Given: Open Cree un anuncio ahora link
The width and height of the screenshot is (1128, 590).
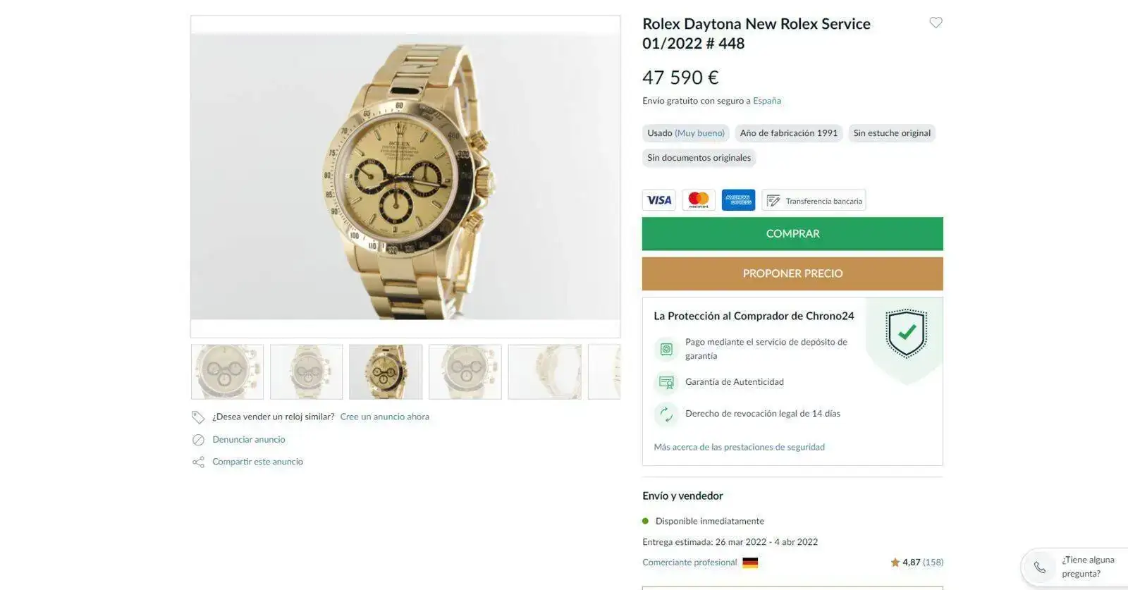Looking at the screenshot, I should (385, 417).
